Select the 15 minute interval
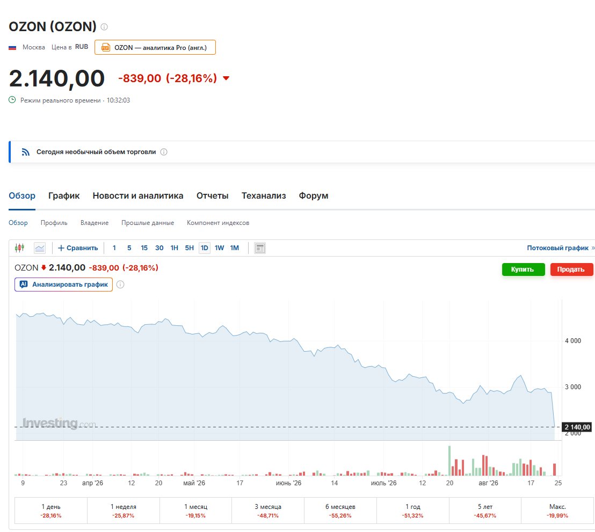The height and width of the screenshot is (532, 595). (x=144, y=248)
